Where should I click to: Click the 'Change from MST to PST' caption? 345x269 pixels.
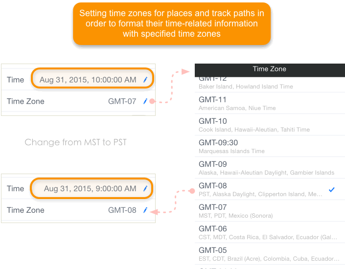pyautogui.click(x=75, y=142)
